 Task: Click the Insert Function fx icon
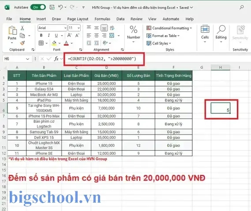(56, 59)
